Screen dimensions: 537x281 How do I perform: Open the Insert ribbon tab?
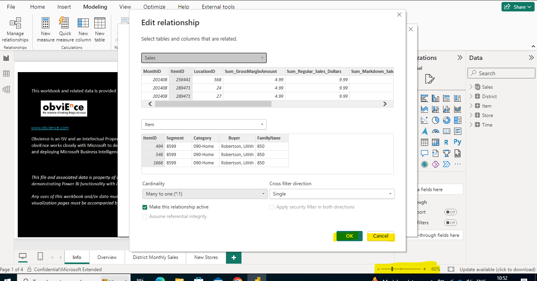pos(64,7)
